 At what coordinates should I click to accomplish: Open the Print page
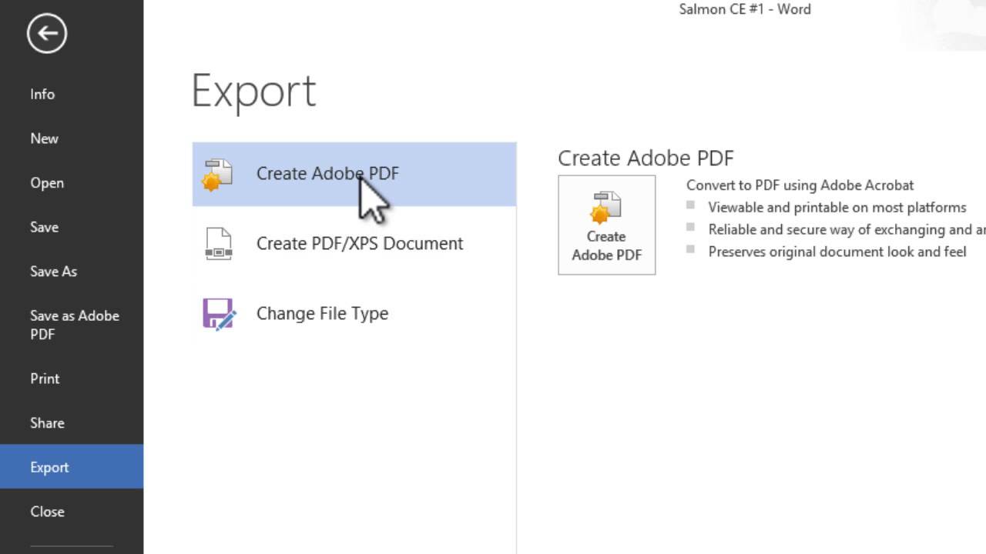point(45,379)
